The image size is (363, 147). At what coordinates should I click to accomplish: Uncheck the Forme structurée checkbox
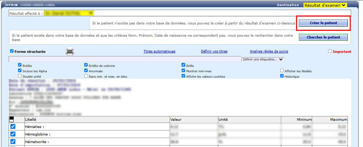click(x=12, y=51)
